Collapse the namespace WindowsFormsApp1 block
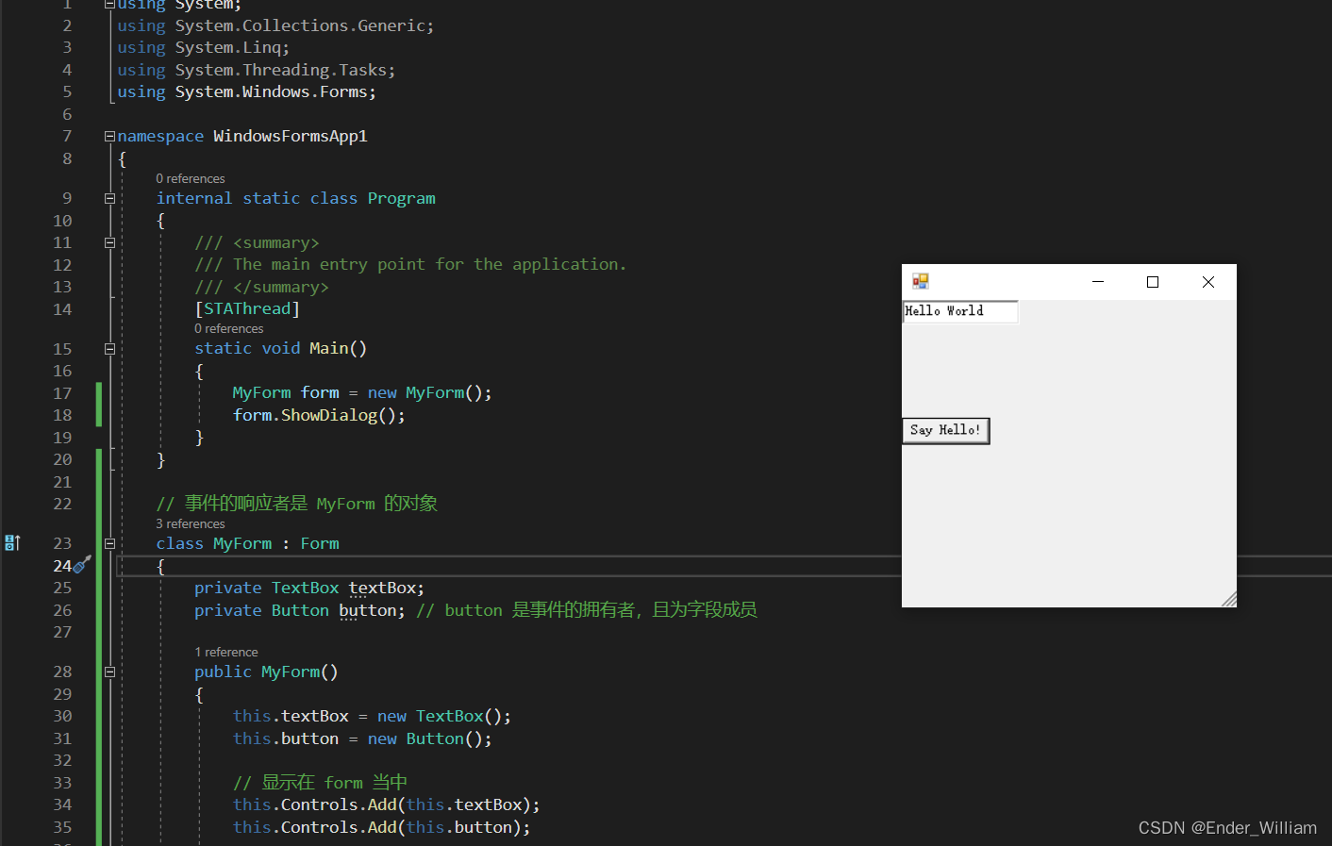The height and width of the screenshot is (846, 1332). point(109,137)
